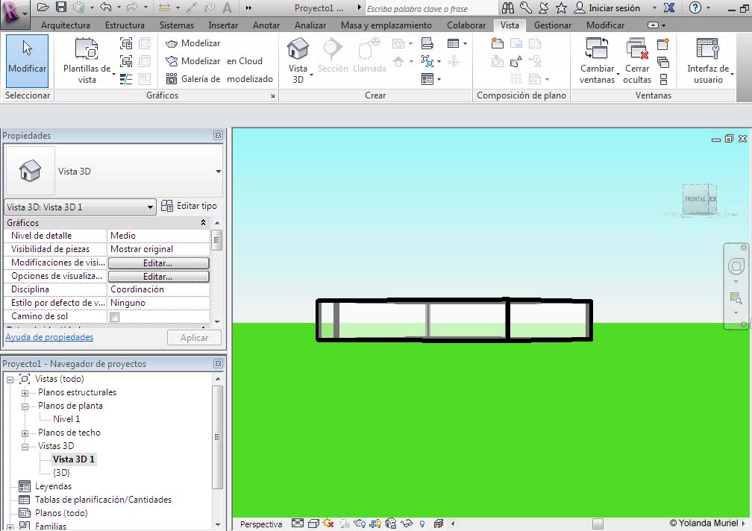The width and height of the screenshot is (752, 531).
Task: Click the FRONTAL ViewCube face
Action: (x=695, y=199)
